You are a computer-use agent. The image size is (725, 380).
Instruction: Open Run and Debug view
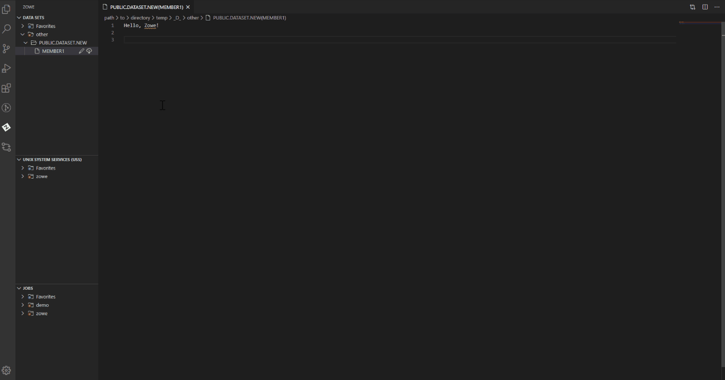click(6, 68)
